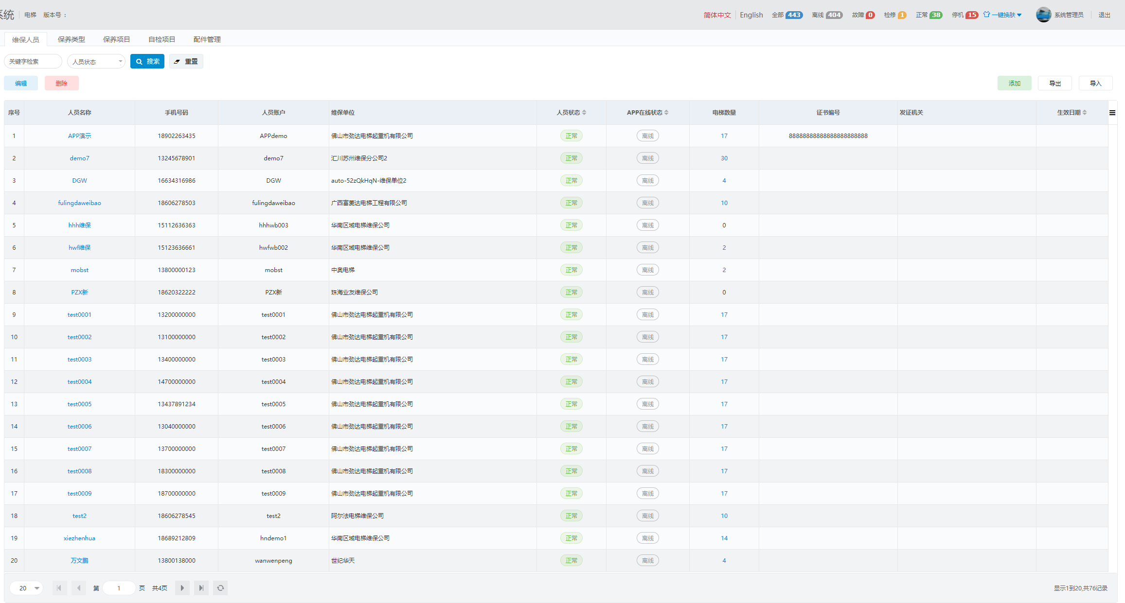The height and width of the screenshot is (603, 1125).
Task: Click into the 关键字检索 keyword search field
Action: pyautogui.click(x=33, y=62)
